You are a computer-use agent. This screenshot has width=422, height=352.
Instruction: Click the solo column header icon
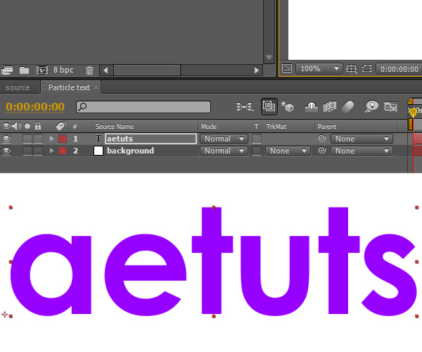[27, 126]
